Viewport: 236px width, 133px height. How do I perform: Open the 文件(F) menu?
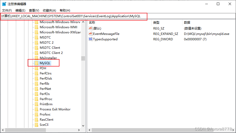point(7,11)
